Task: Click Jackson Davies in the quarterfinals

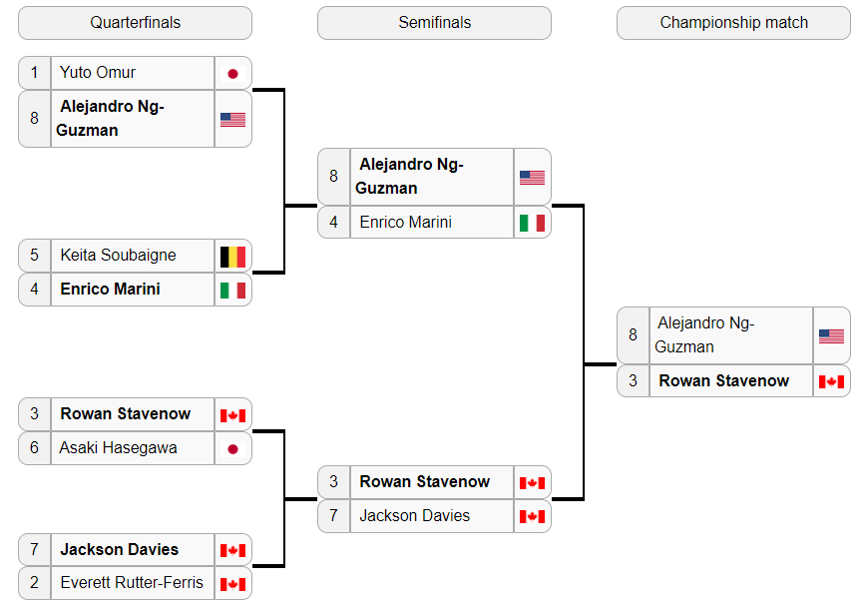Action: [x=120, y=549]
